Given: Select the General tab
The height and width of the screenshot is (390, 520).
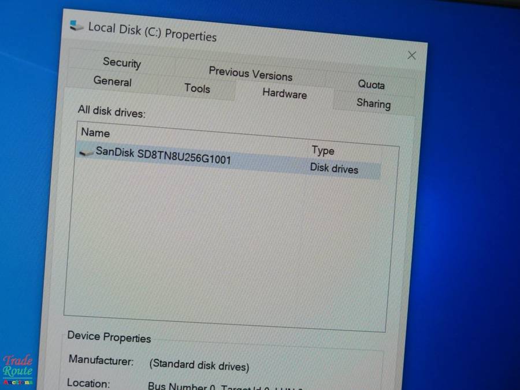Looking at the screenshot, I should 112,81.
